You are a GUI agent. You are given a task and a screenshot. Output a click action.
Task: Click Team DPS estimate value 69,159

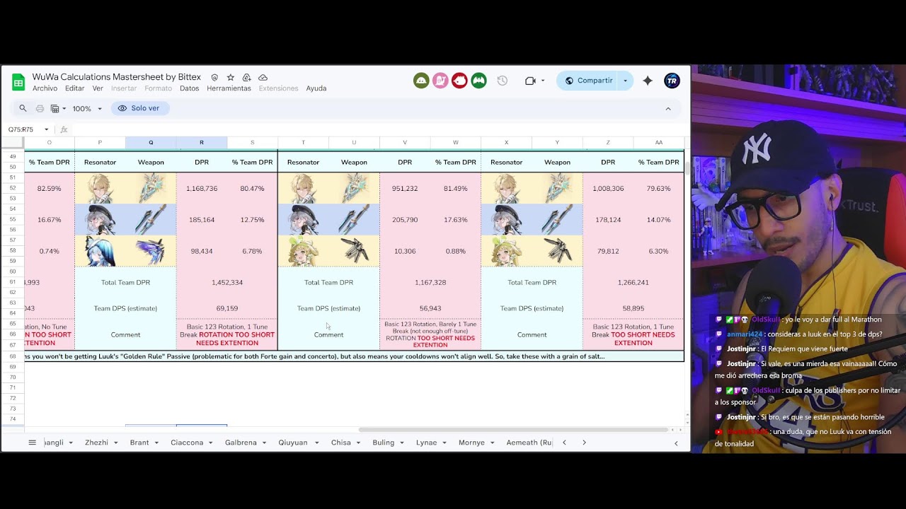(227, 308)
